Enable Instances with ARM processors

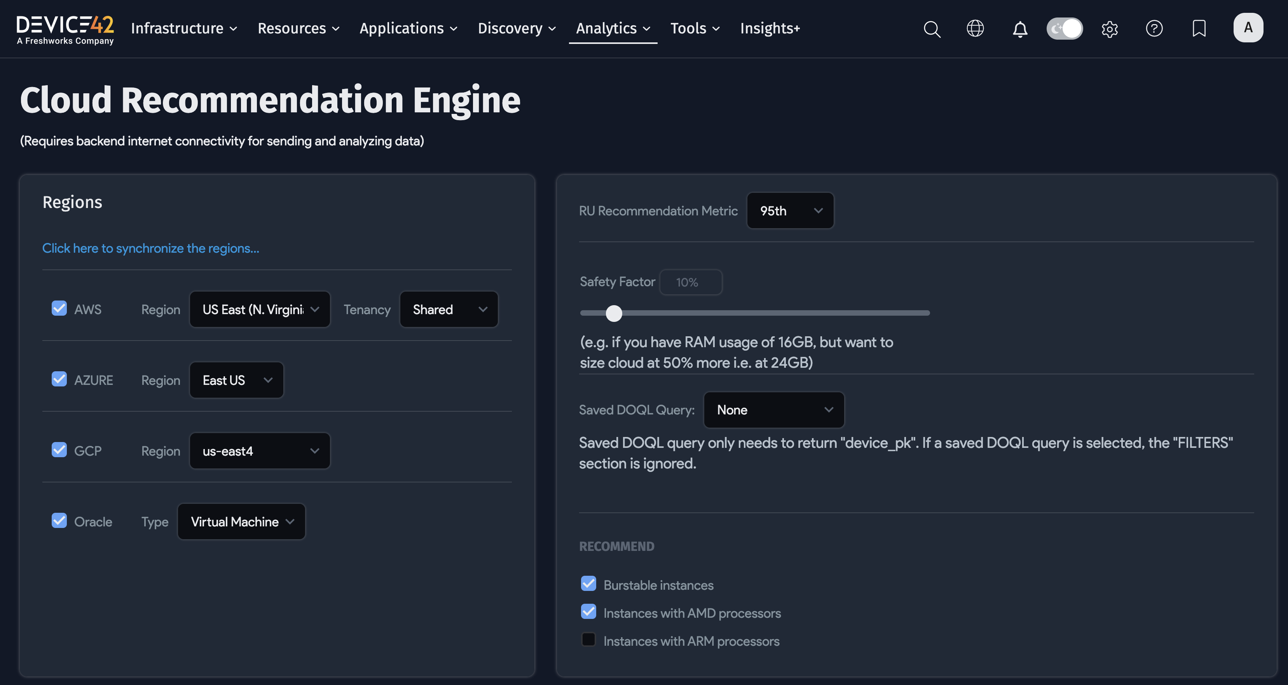click(x=588, y=640)
